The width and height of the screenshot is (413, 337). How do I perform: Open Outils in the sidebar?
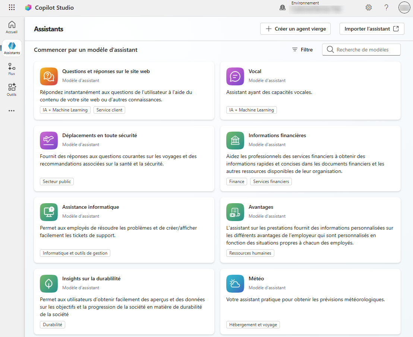[12, 90]
